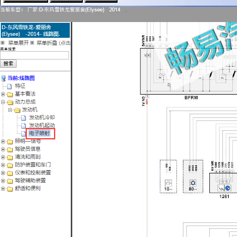237x237 pixels.
Task: Select the 动力总成 tree label
Action: (x=25, y=102)
